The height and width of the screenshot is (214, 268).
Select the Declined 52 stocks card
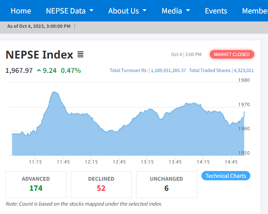101,184
